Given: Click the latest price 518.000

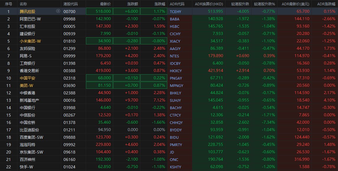Looking at the screenshot, I should coord(103,12).
